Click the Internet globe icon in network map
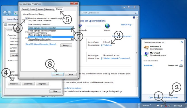This screenshot has width=187, height=108. click(107, 26)
